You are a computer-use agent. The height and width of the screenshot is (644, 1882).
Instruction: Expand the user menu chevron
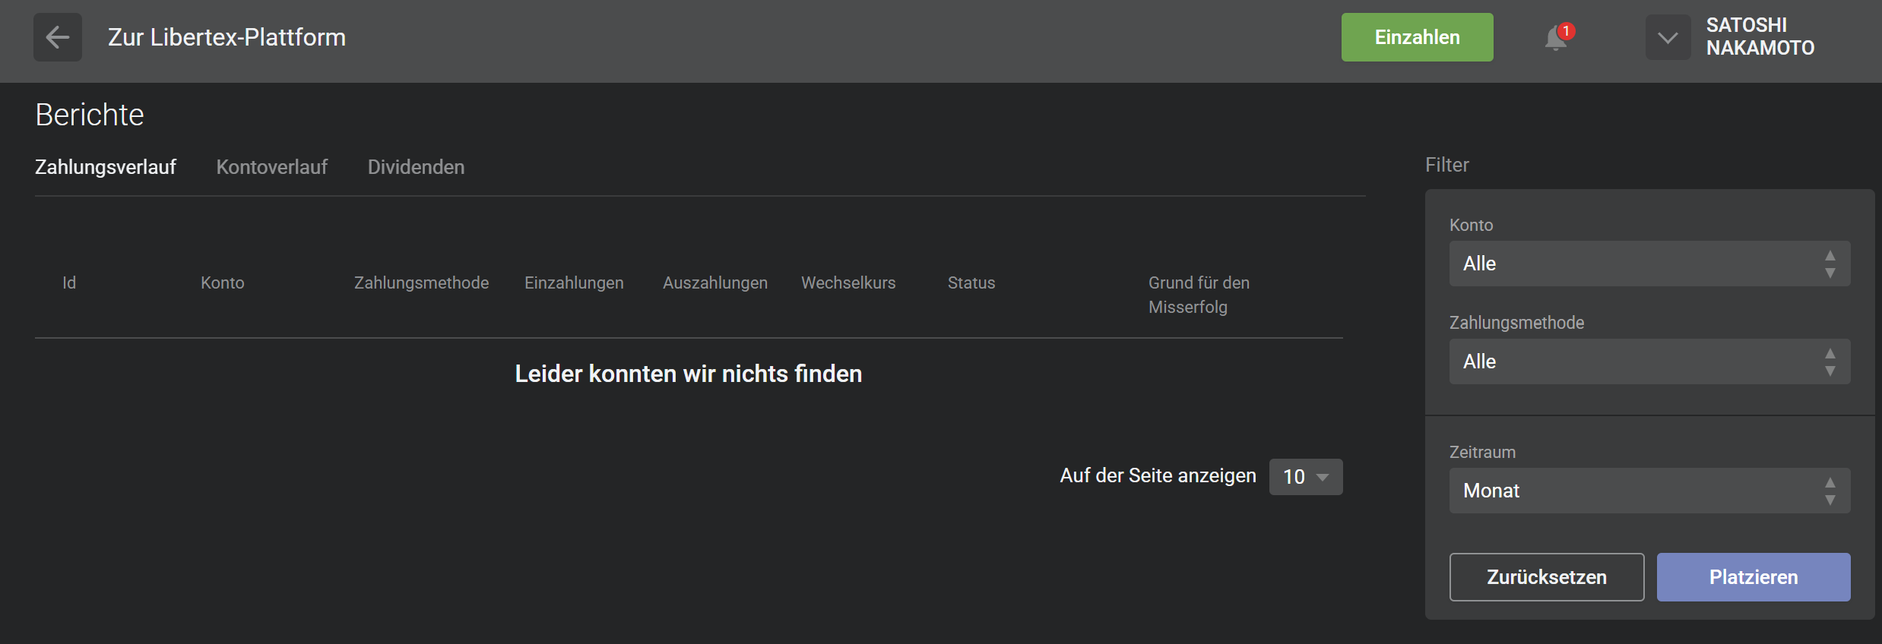1668,37
